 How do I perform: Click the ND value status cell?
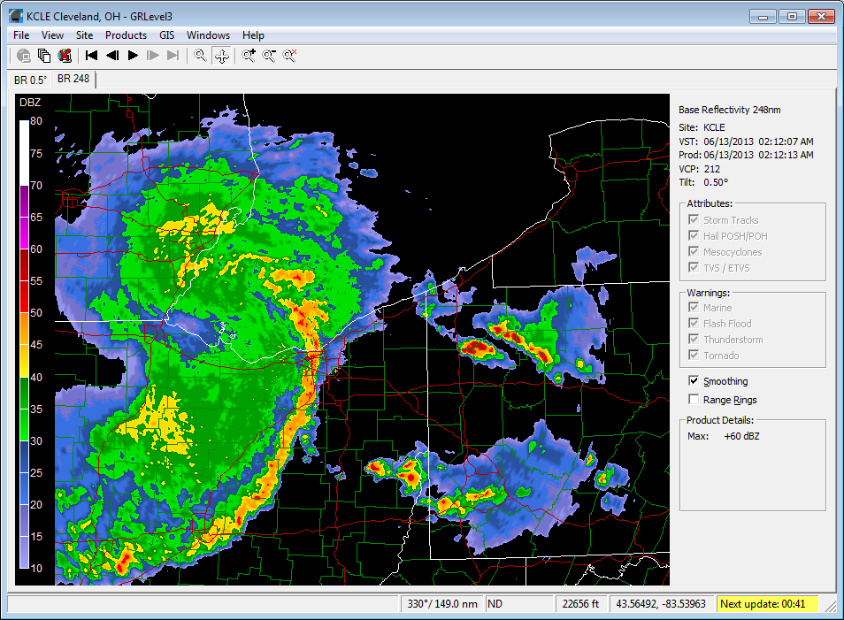519,604
